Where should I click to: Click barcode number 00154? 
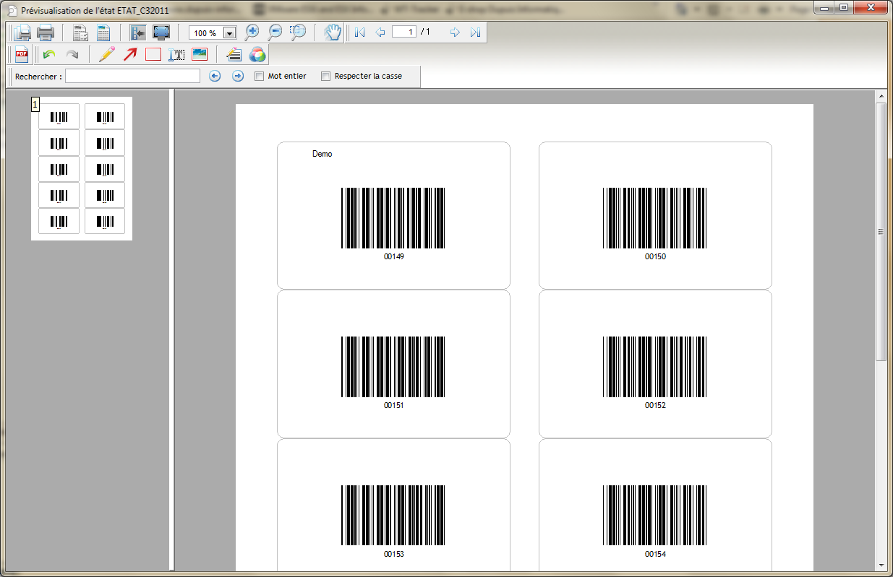(x=655, y=555)
